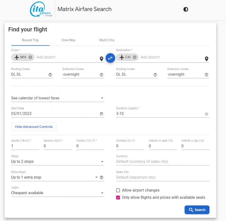Uncheck Only show flights with available seats

(118, 197)
